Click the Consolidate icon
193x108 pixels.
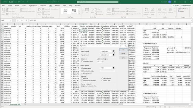click(x=127, y=9)
